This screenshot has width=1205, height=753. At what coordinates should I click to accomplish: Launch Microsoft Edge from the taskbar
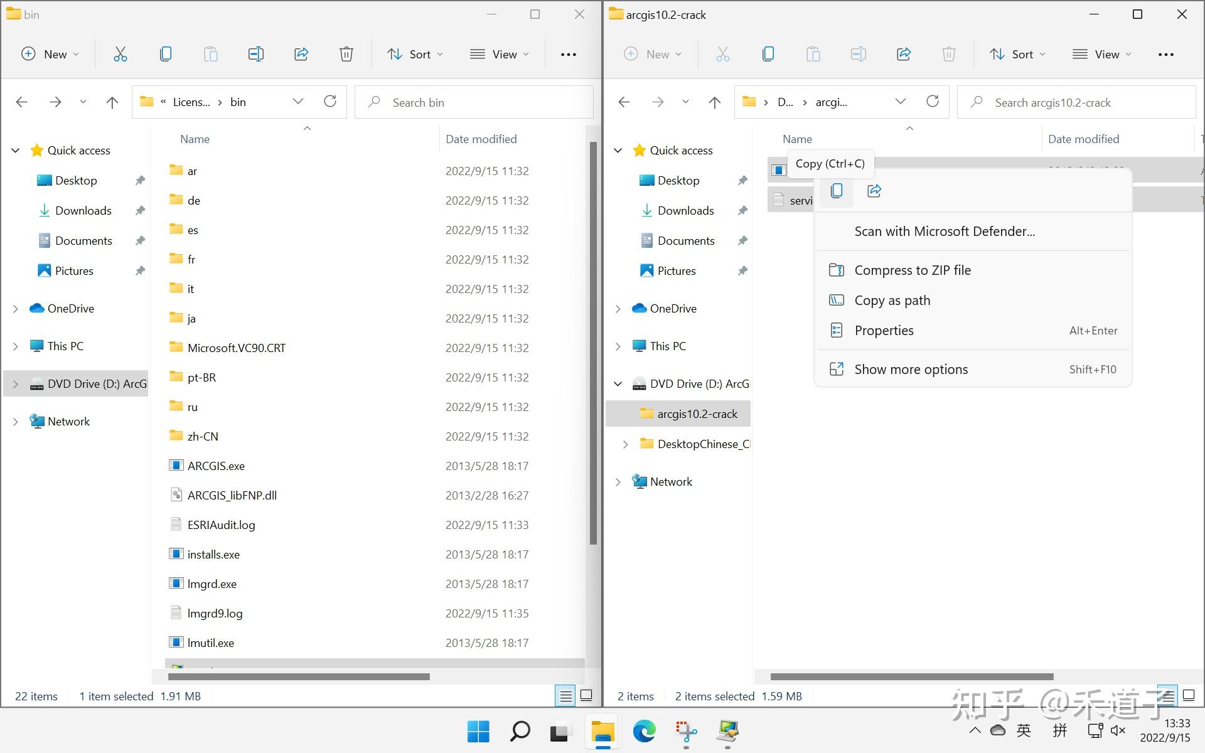[644, 731]
